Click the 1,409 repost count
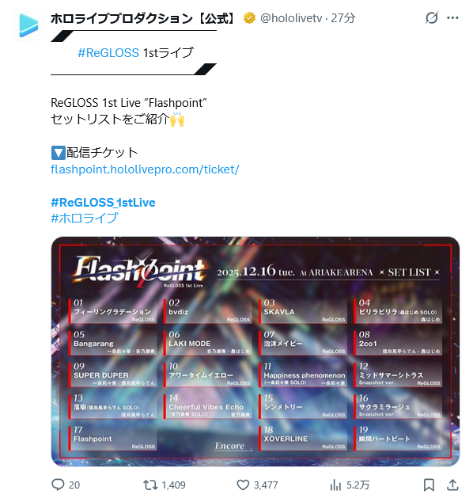 click(x=174, y=485)
